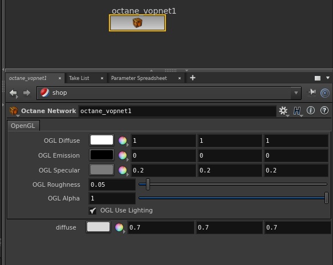Edit the node name field octane_vopnet1
This screenshot has height=265, width=333.
pos(177,111)
